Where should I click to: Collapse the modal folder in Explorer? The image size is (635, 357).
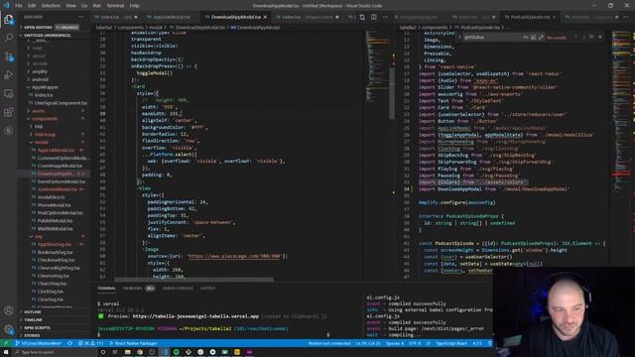[41, 142]
